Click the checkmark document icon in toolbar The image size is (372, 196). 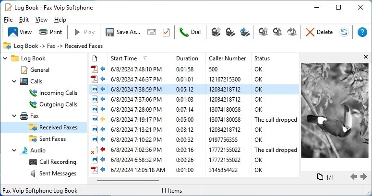point(166,32)
